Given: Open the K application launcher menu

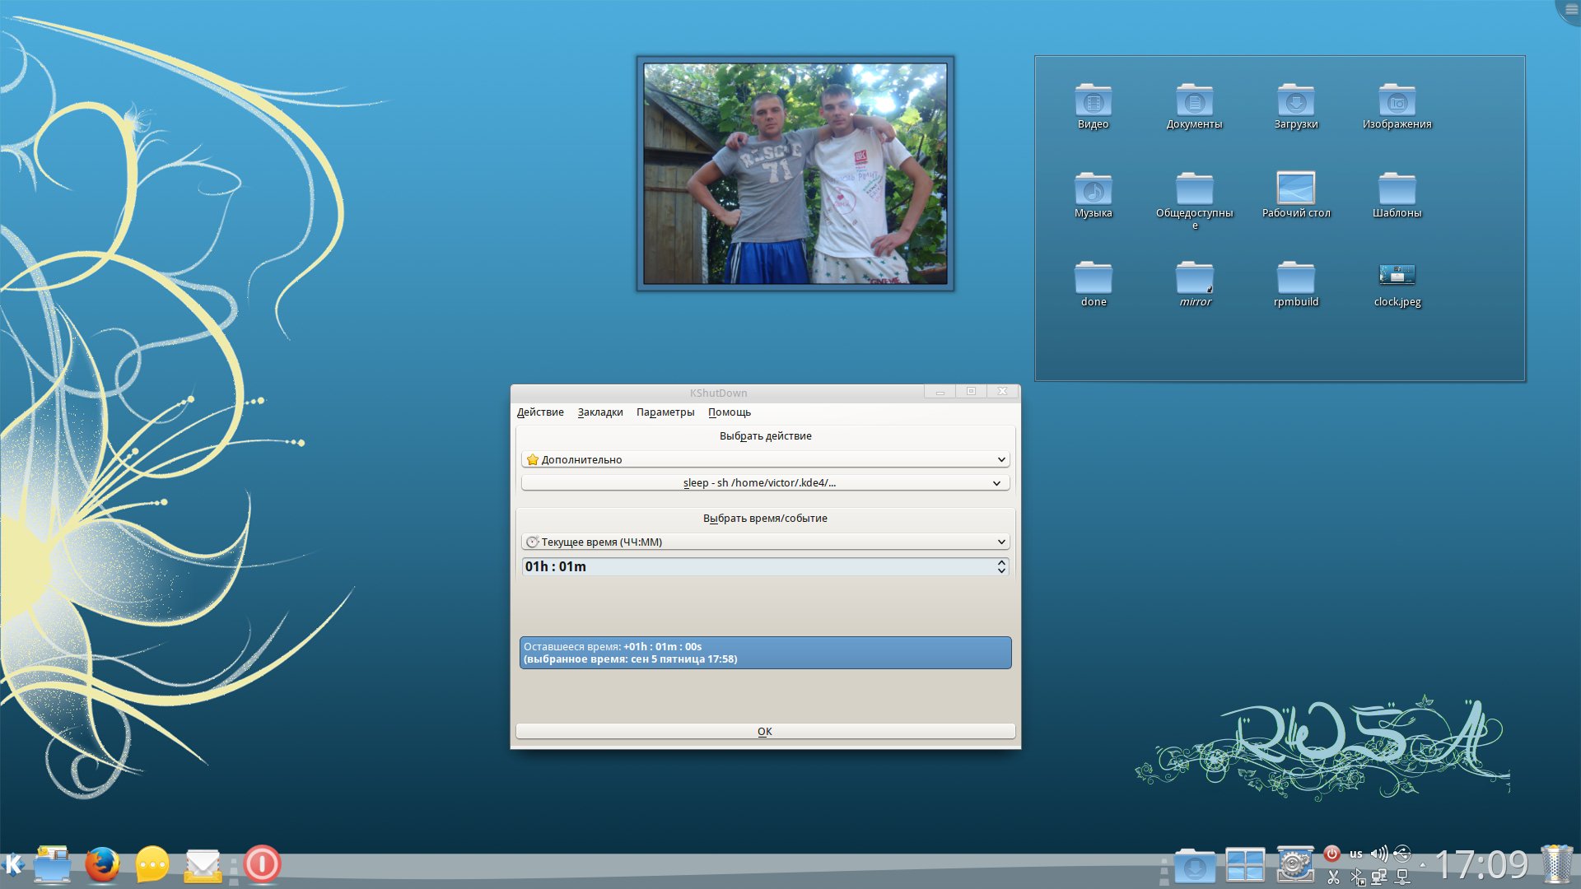Looking at the screenshot, I should [x=14, y=864].
